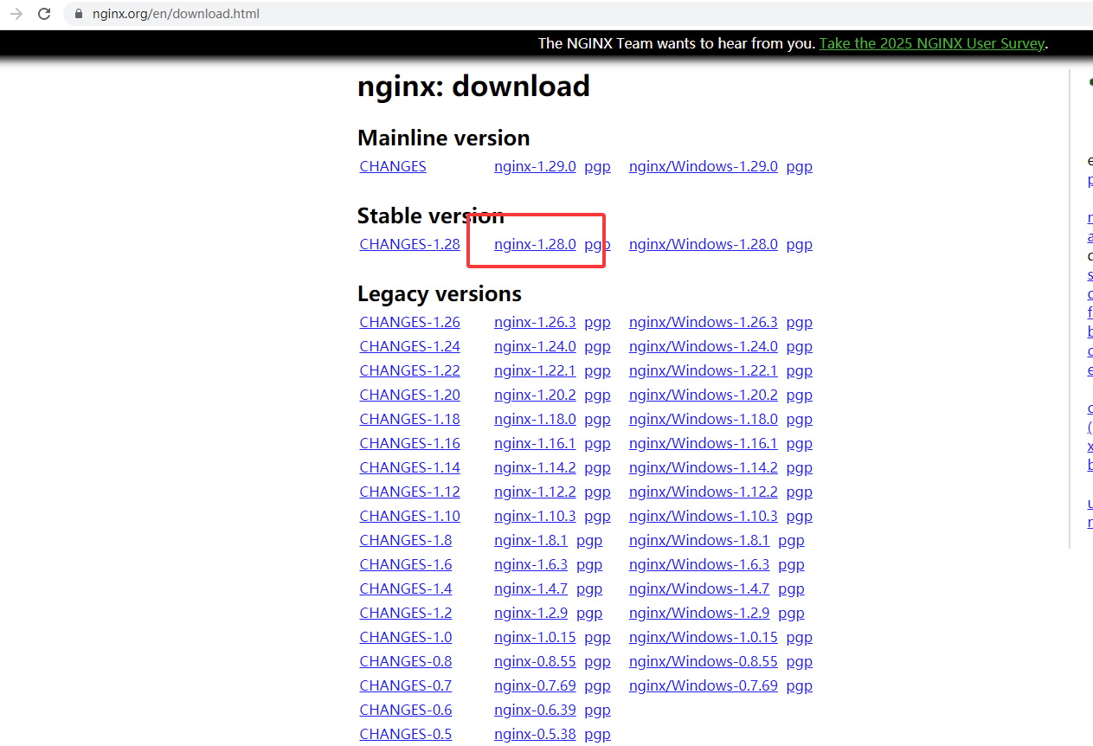
Task: Open CHANGES-1.6 link
Action: (406, 564)
